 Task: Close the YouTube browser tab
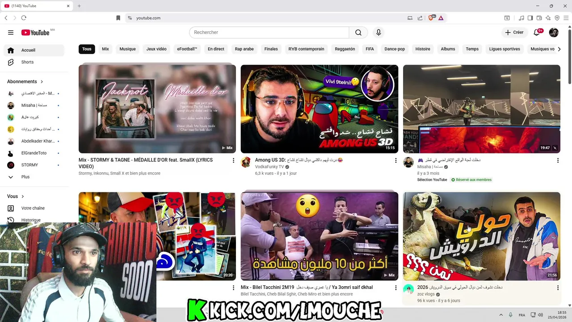(68, 6)
